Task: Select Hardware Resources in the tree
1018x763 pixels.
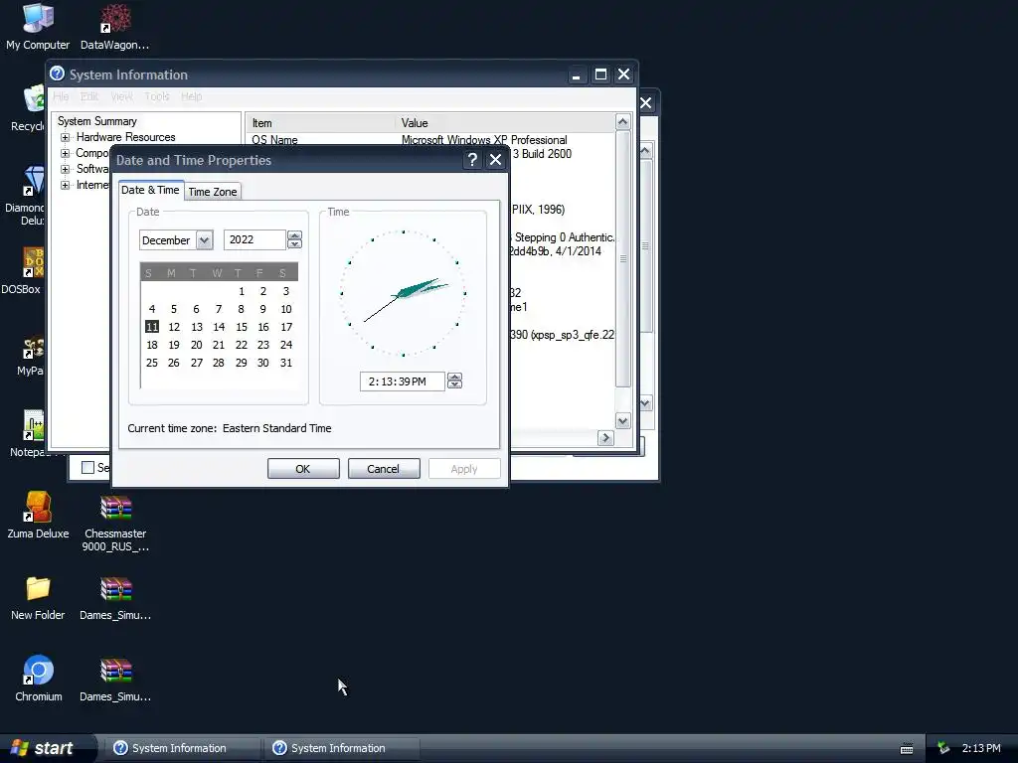Action: pos(126,137)
